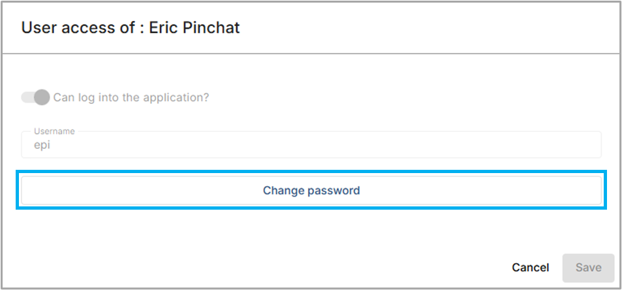The height and width of the screenshot is (290, 622).
Task: Toggle the 'Can log into the application?' switch
Action: pos(36,97)
